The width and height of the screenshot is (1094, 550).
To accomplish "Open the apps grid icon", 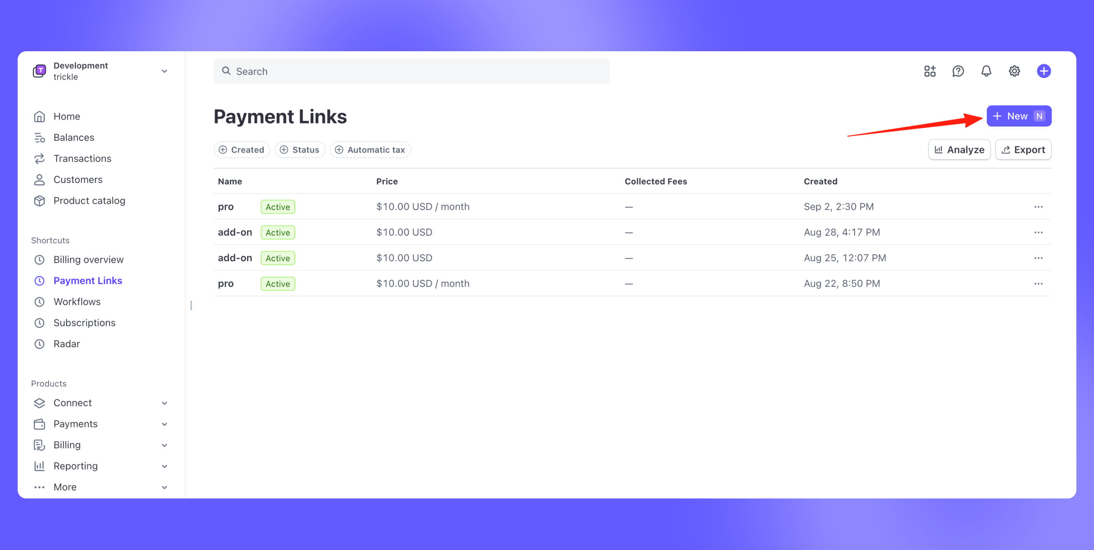I will click(x=930, y=71).
